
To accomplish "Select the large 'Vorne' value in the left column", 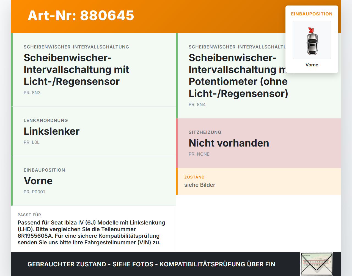I will pyautogui.click(x=38, y=181).
